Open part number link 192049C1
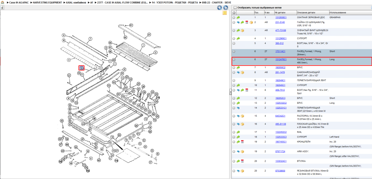 pyautogui.click(x=280, y=80)
